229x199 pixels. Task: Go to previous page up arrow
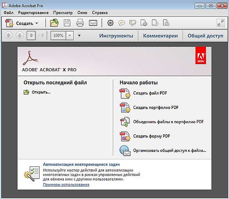9,35
